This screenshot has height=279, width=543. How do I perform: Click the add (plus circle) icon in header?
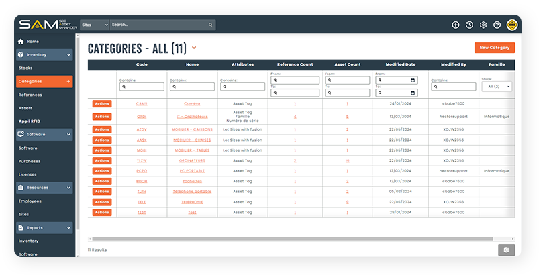pyautogui.click(x=456, y=25)
